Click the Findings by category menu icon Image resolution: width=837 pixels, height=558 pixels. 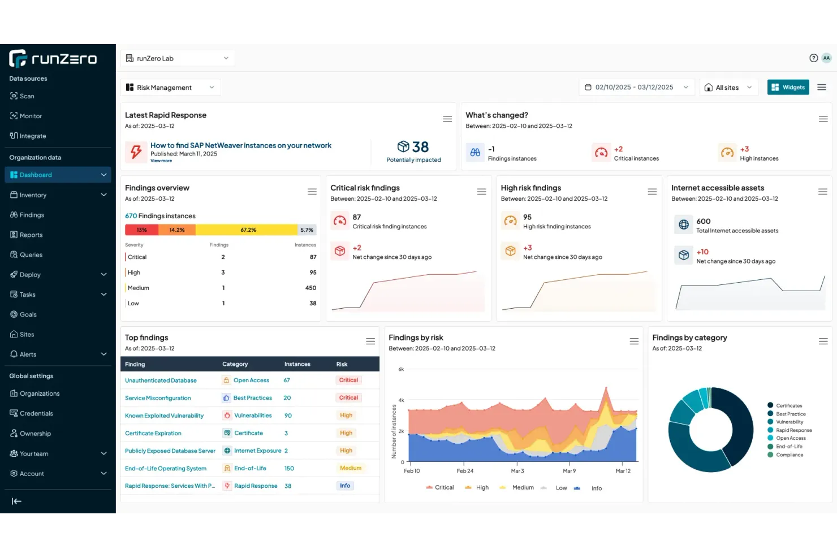coord(823,341)
